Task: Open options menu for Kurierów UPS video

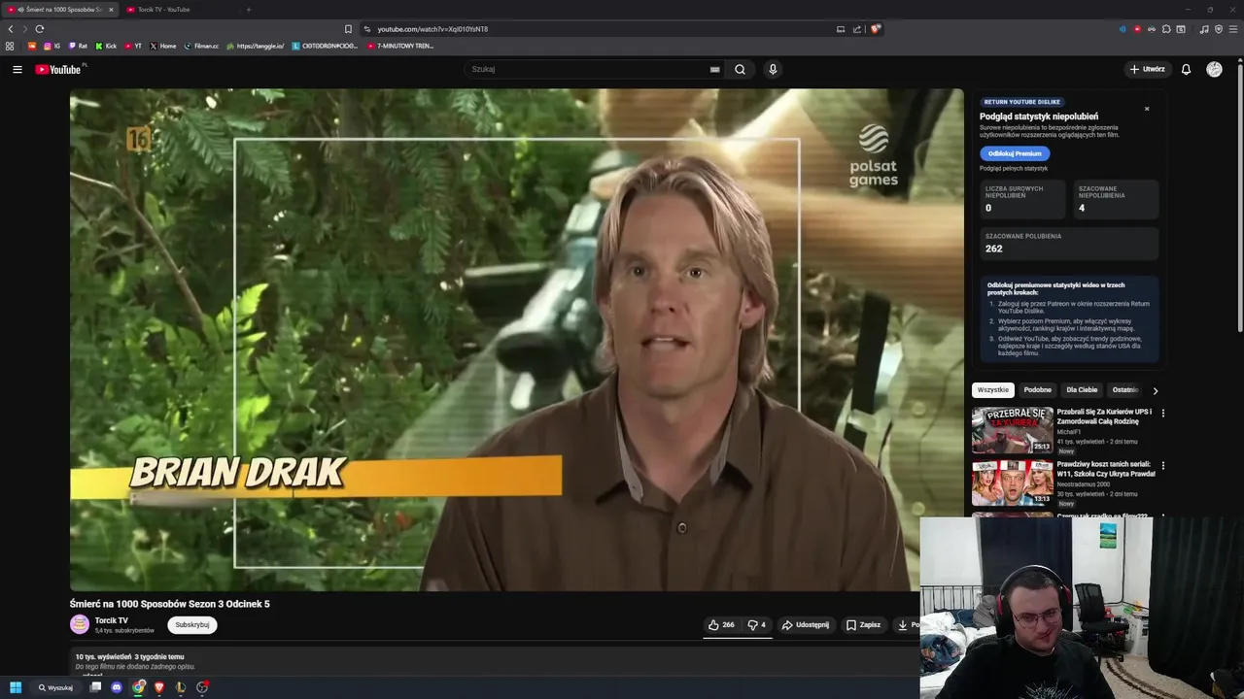Action: 1162,414
